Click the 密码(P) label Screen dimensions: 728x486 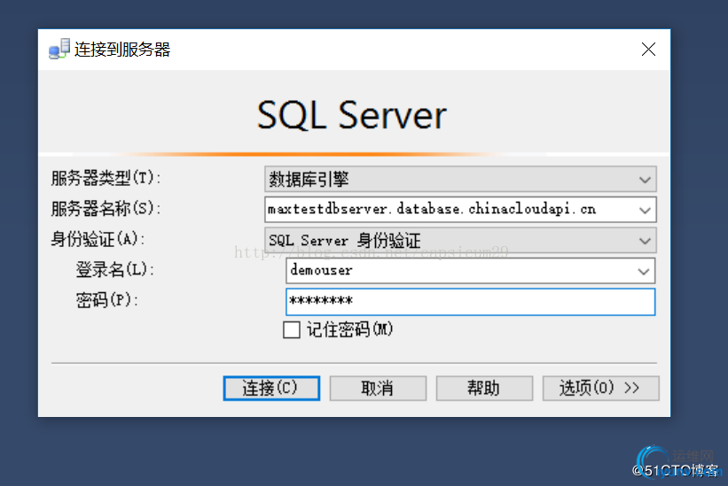pyautogui.click(x=107, y=300)
